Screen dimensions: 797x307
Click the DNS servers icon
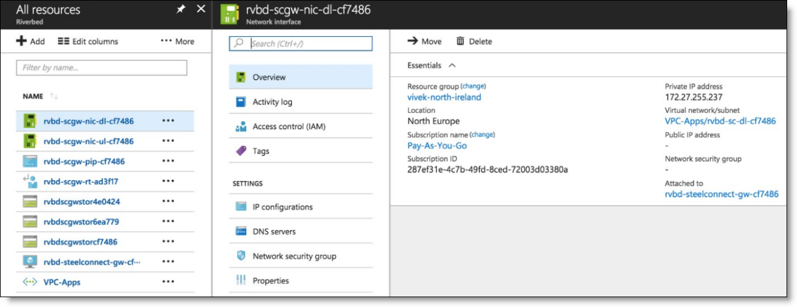[x=241, y=231]
